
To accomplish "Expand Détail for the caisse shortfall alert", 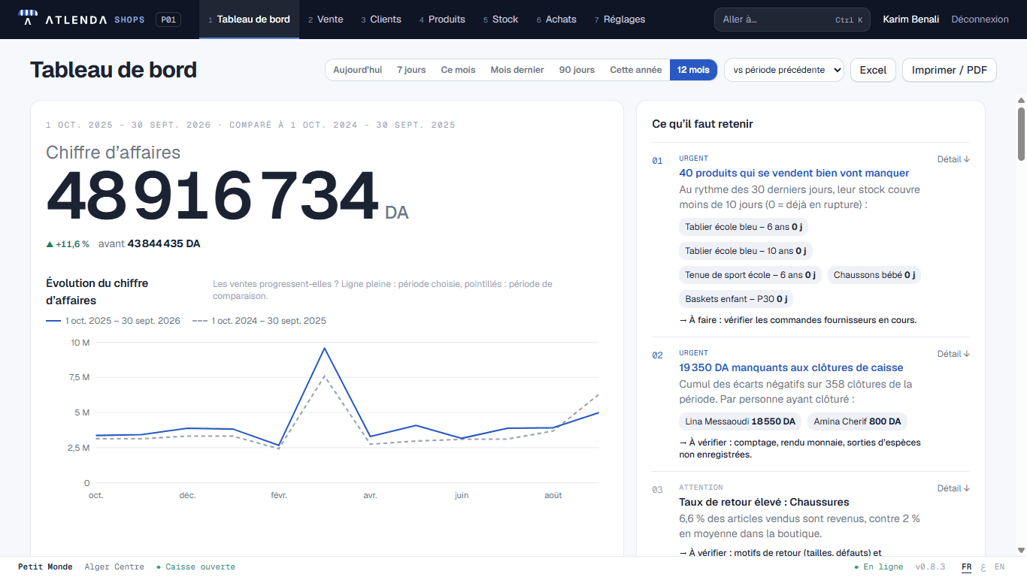I will 953,354.
